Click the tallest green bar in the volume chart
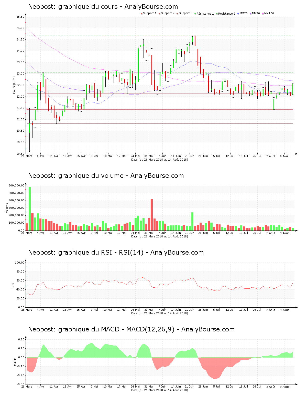 tap(30, 209)
